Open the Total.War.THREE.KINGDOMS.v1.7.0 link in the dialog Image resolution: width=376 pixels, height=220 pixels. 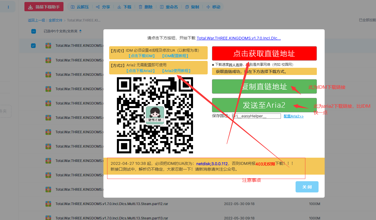pos(239,38)
